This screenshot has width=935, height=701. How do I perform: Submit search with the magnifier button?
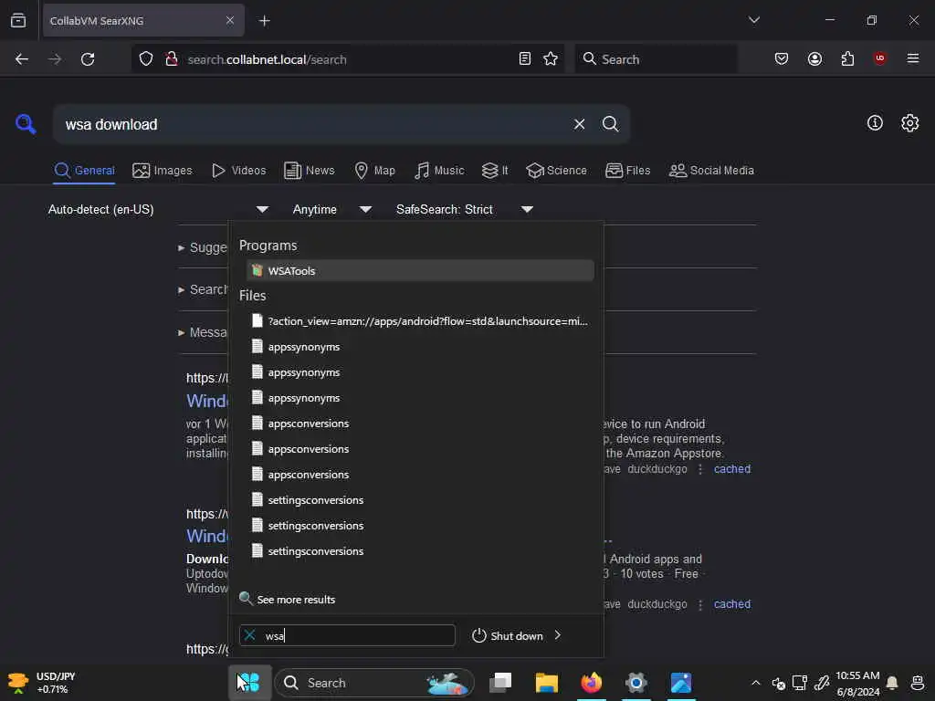[610, 124]
